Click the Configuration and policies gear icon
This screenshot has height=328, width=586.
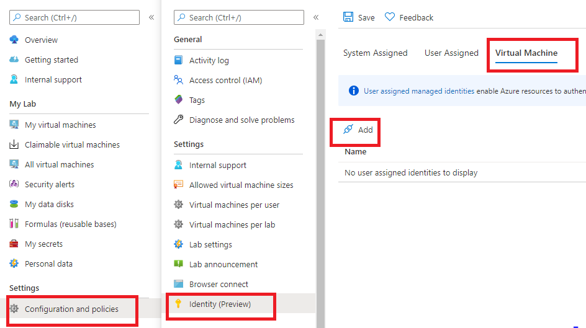coord(14,309)
